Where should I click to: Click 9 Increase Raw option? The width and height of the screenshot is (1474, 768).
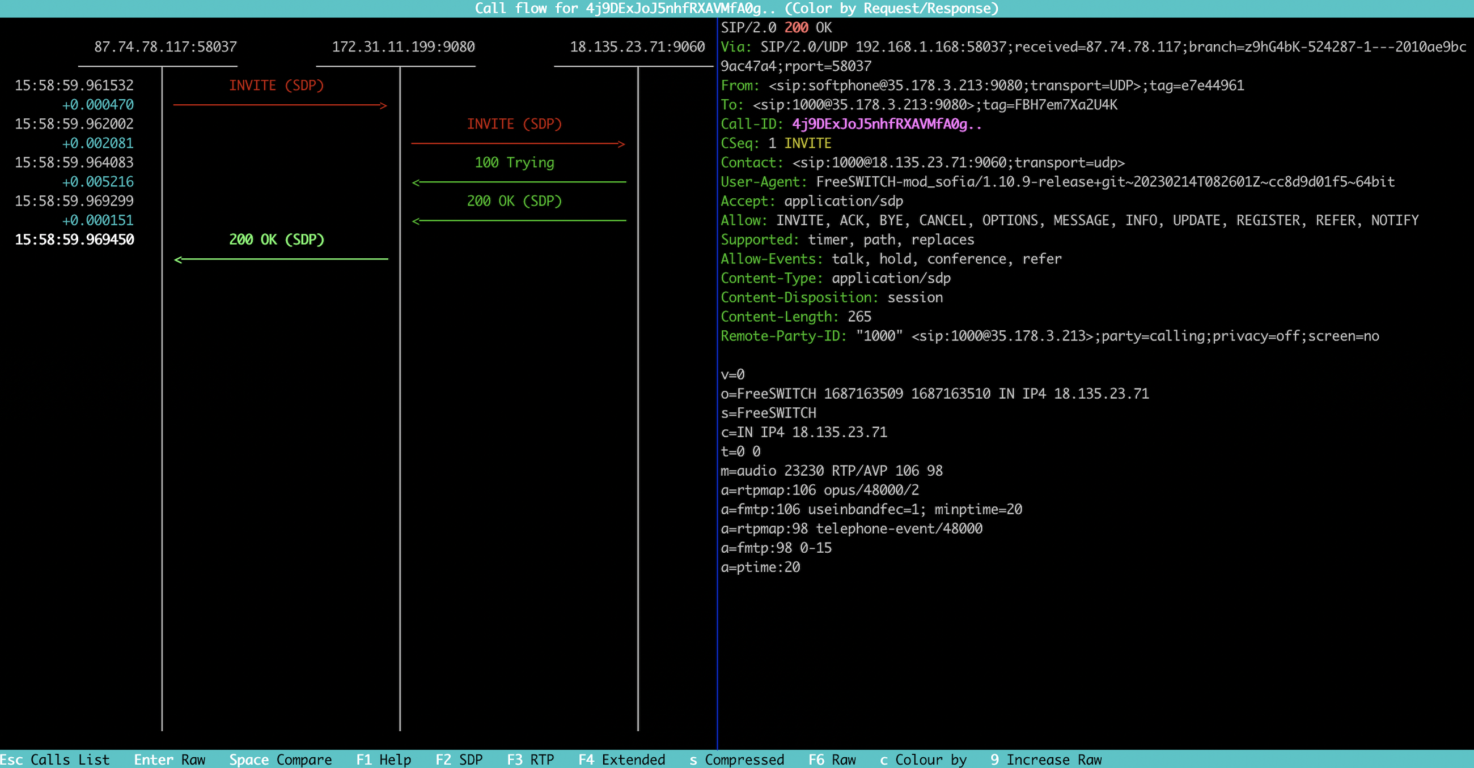1046,760
